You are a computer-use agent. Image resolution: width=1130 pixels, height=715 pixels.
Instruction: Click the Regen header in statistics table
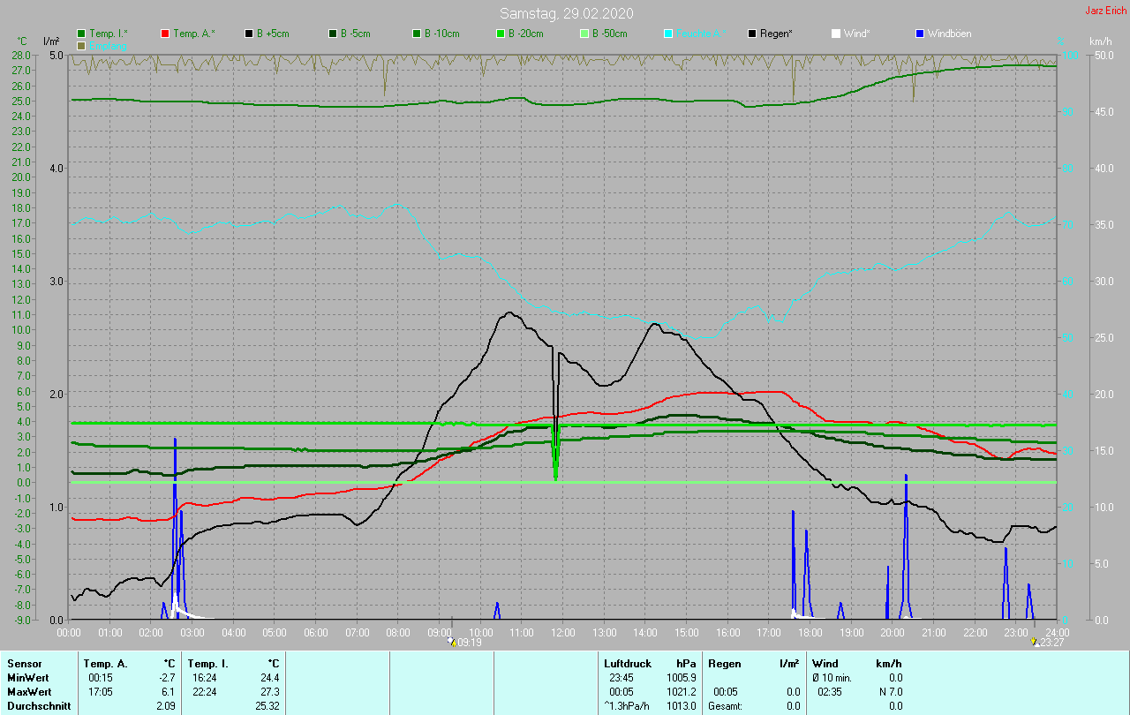click(725, 663)
